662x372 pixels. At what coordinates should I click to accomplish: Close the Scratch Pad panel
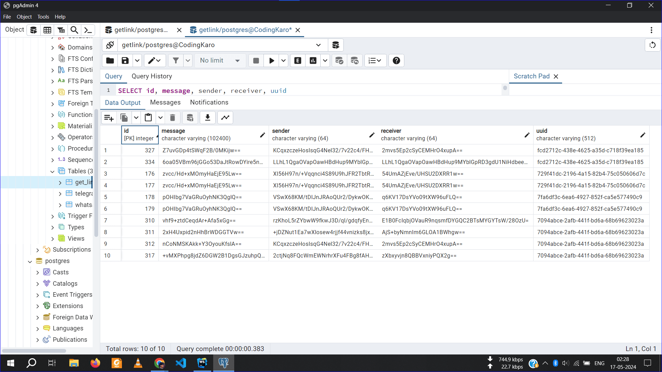(556, 76)
